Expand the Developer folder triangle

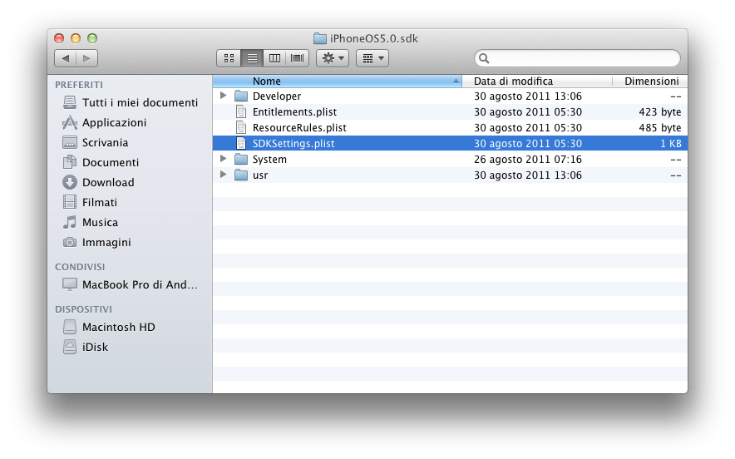(x=224, y=96)
